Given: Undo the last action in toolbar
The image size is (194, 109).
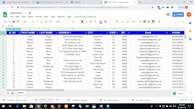Looking at the screenshot, I should [x=5, y=22].
